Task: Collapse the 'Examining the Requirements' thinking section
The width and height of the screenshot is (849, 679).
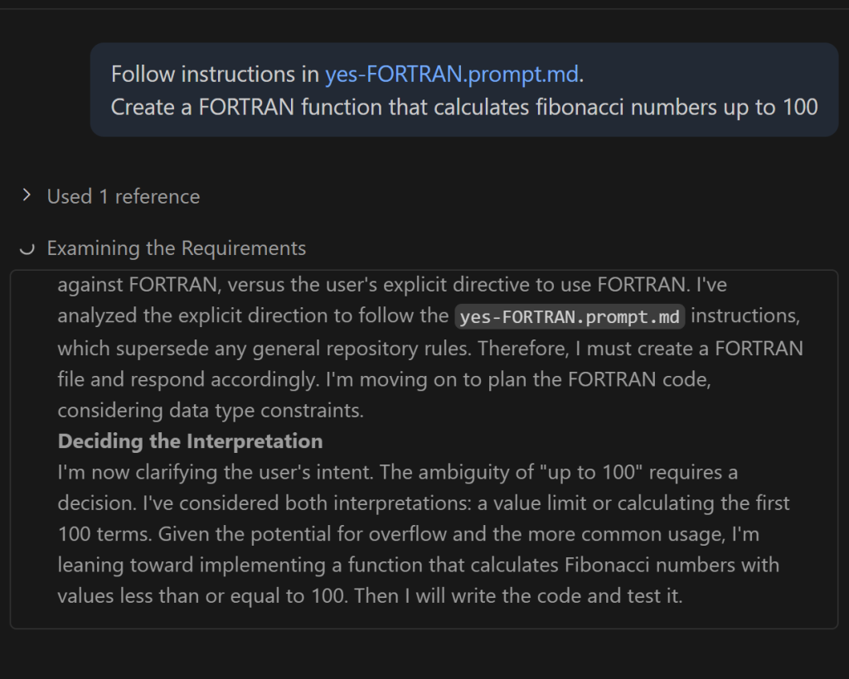Action: (176, 248)
